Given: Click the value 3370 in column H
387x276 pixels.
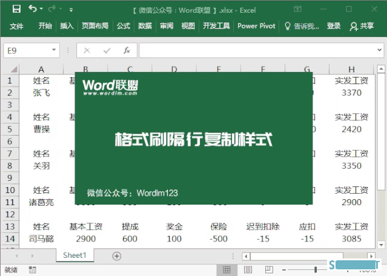Looking at the screenshot, I should click(x=351, y=93).
